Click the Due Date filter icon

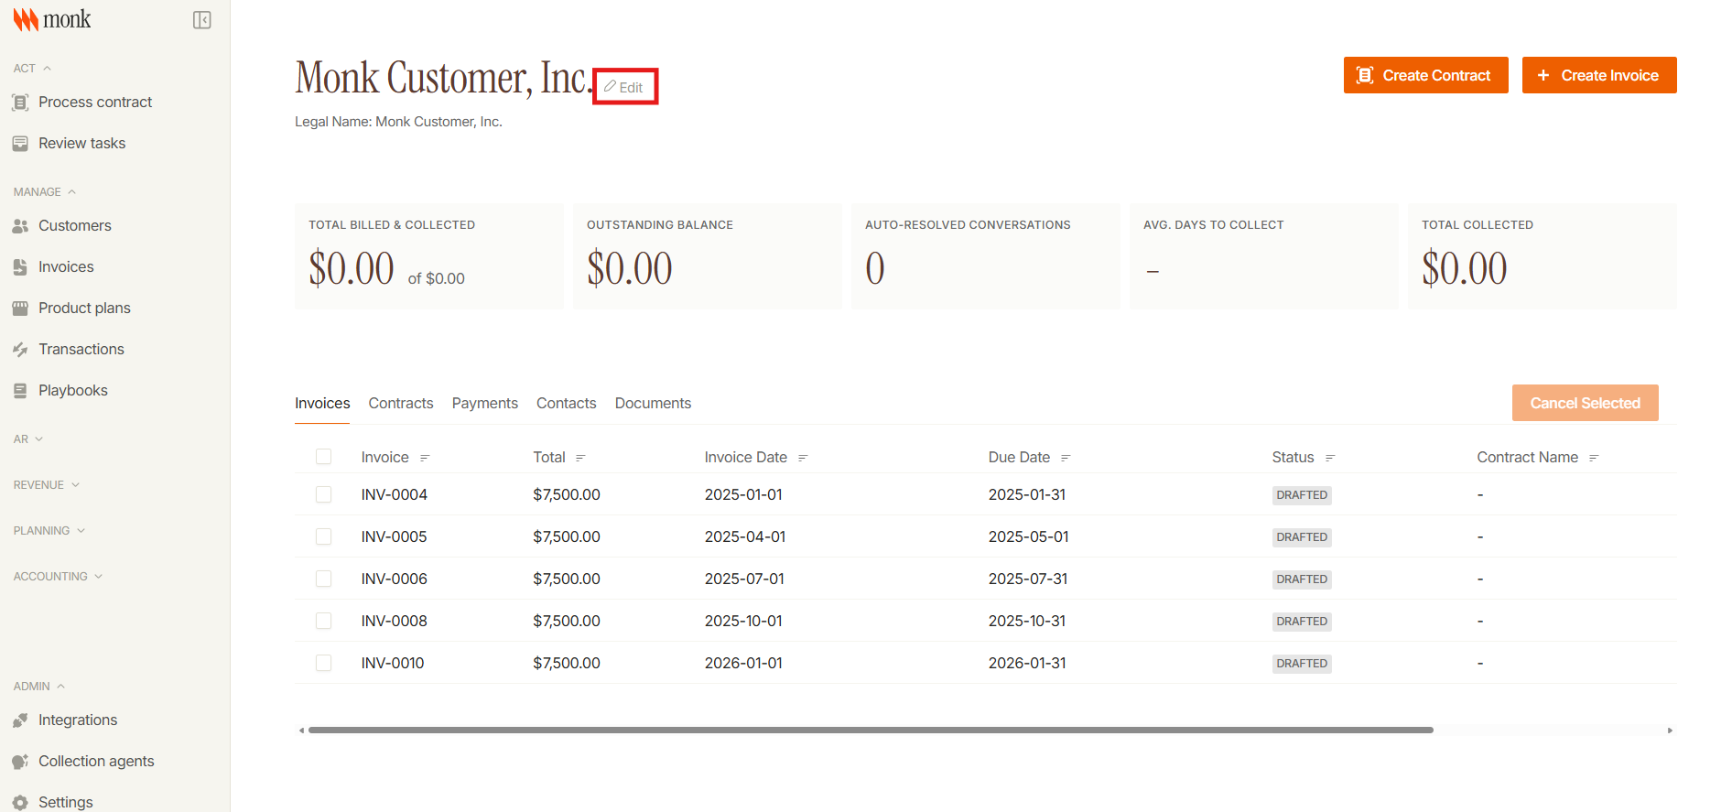tap(1066, 458)
